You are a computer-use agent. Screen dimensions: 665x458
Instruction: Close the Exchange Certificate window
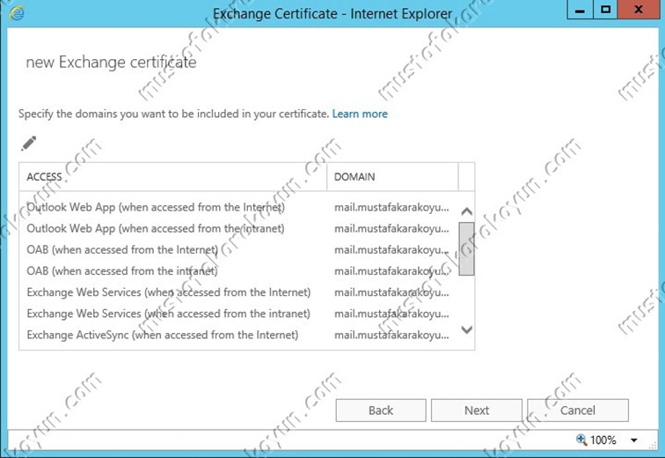[638, 10]
